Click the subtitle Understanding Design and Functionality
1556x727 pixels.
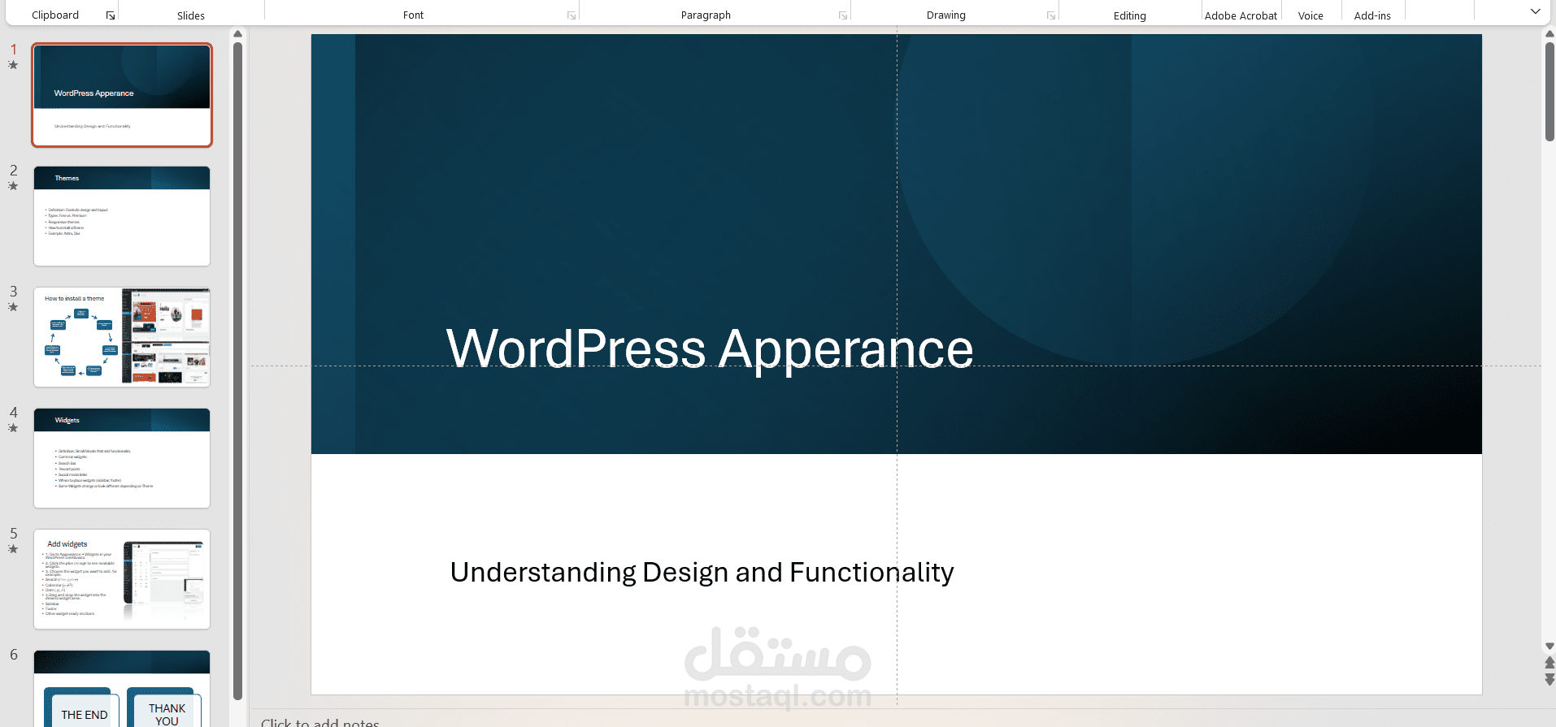[702, 573]
